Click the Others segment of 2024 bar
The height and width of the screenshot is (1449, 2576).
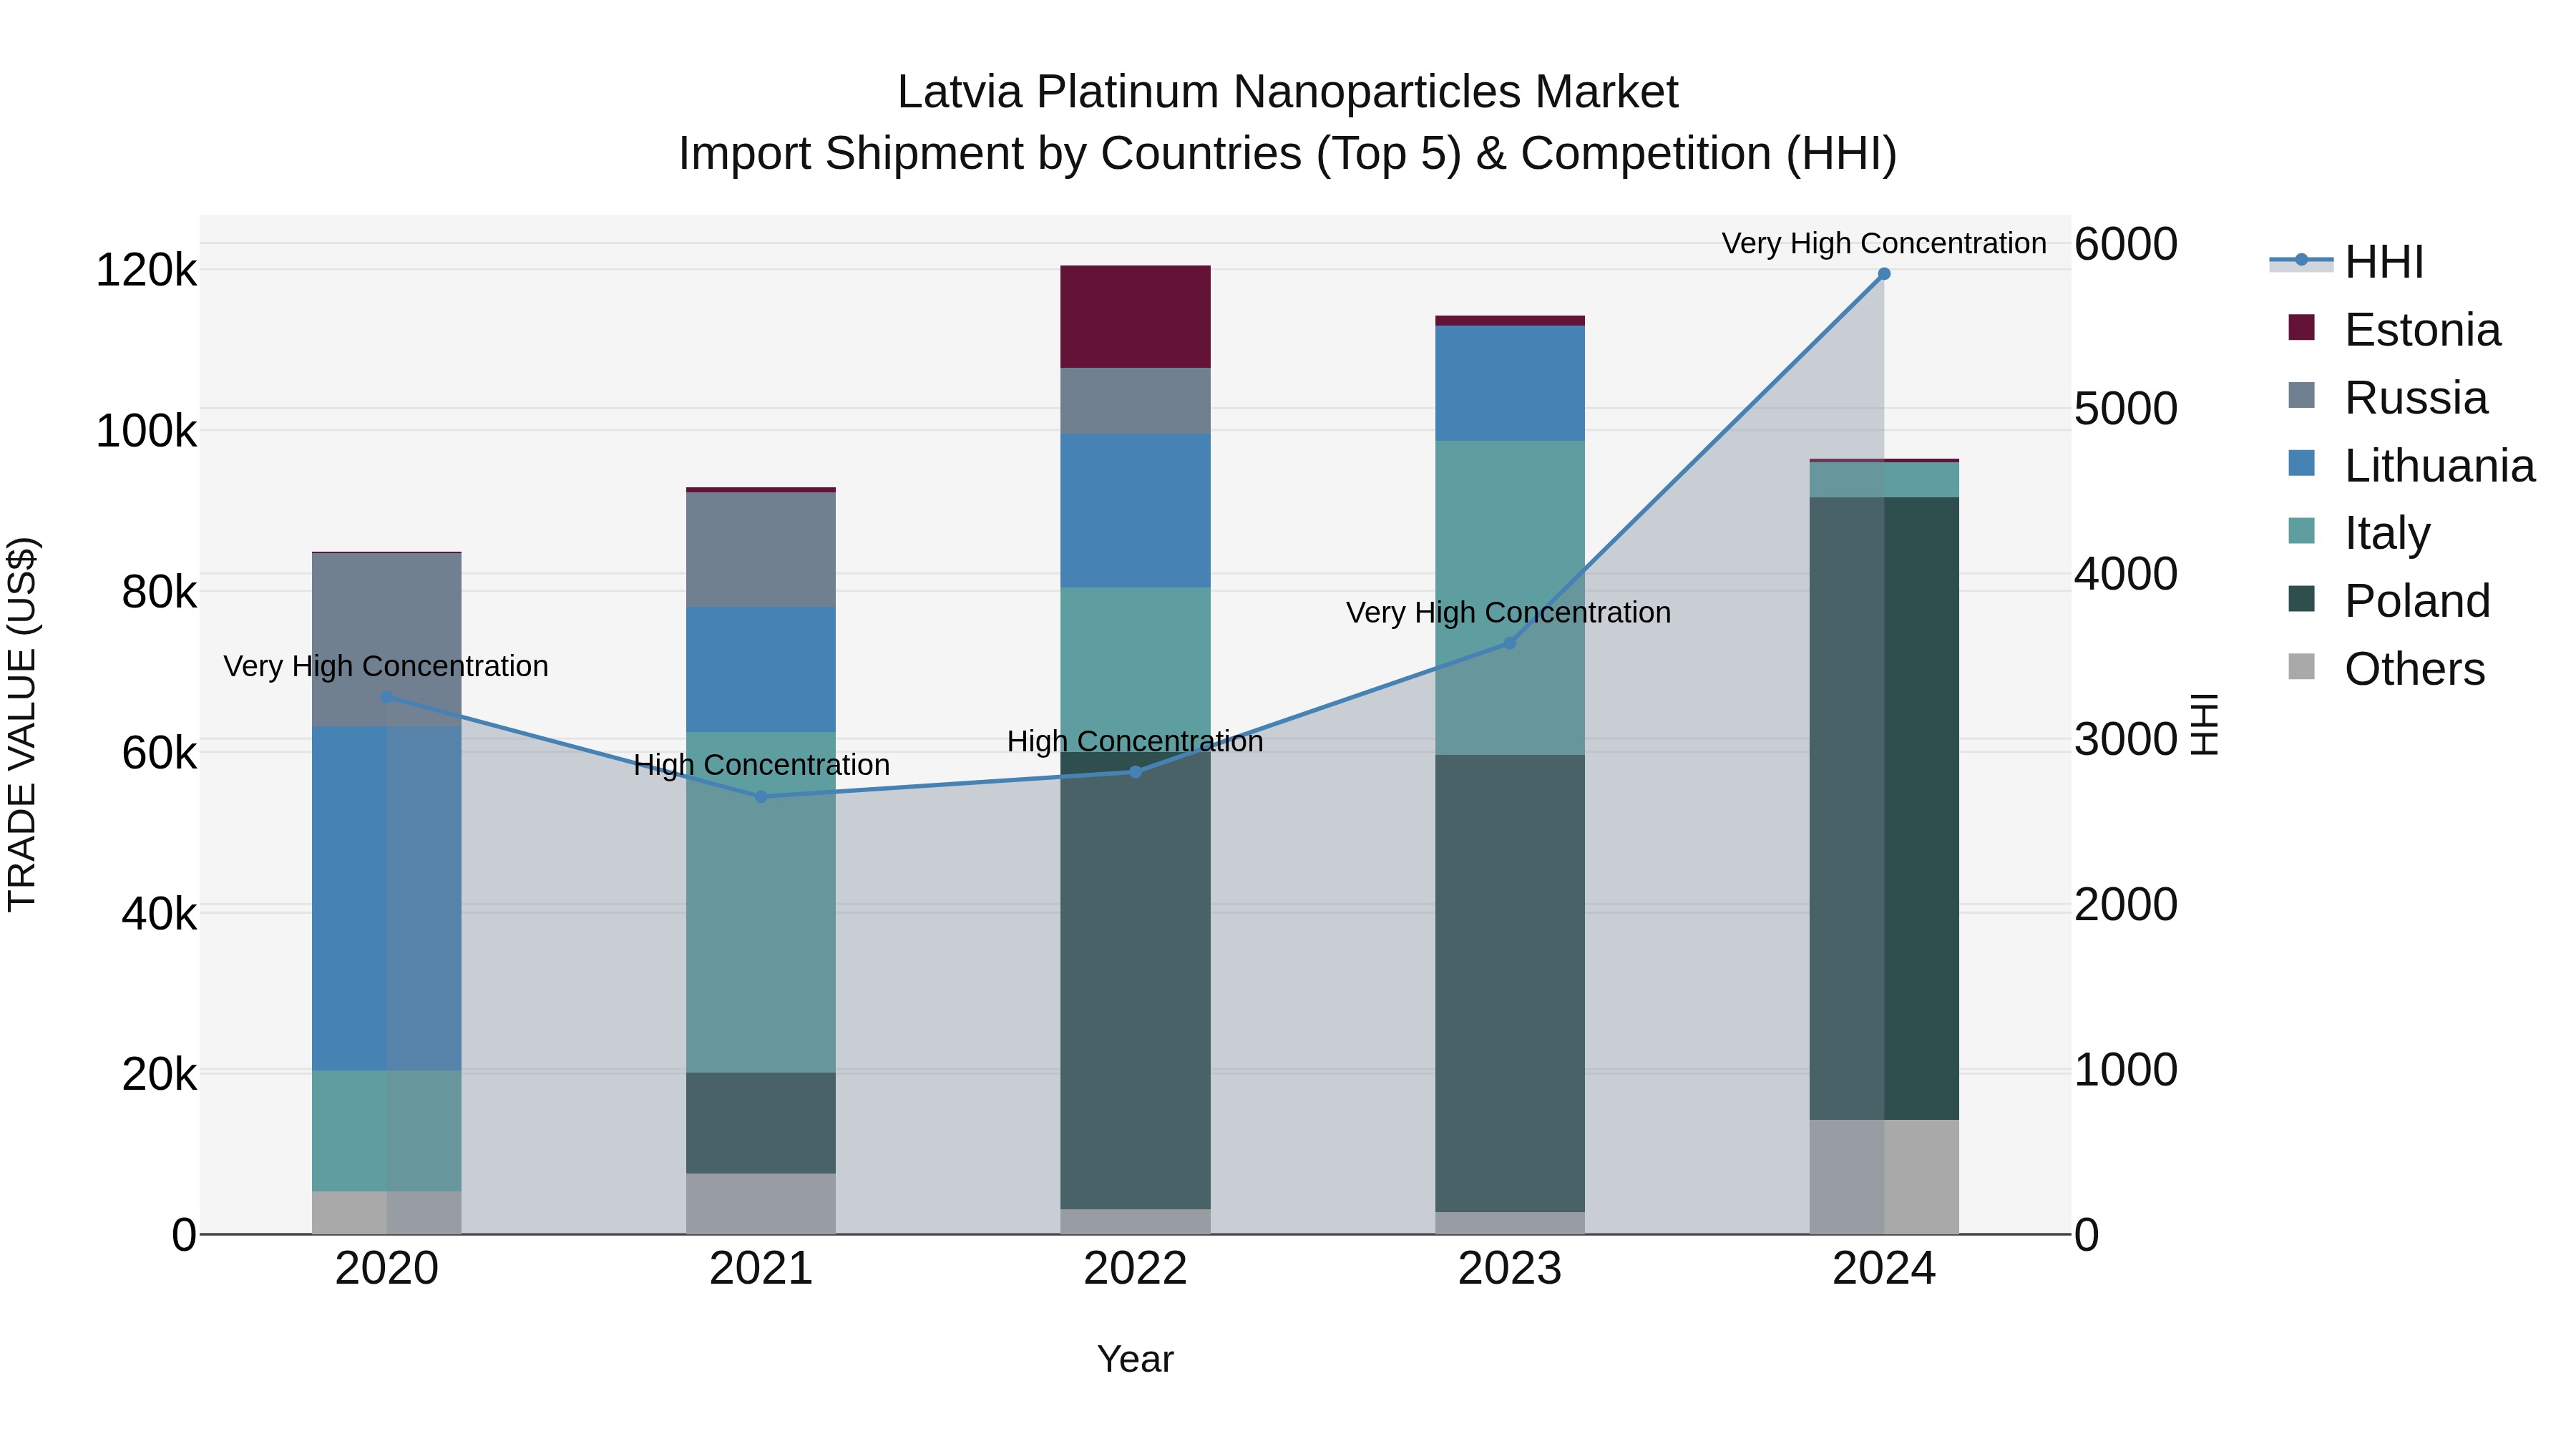[x=1884, y=1177]
